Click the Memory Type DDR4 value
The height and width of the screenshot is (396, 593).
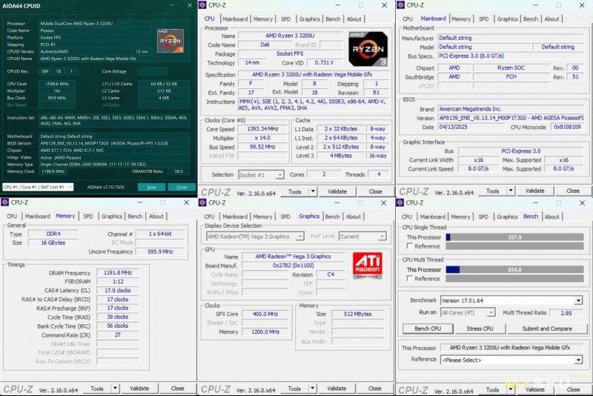(53, 234)
